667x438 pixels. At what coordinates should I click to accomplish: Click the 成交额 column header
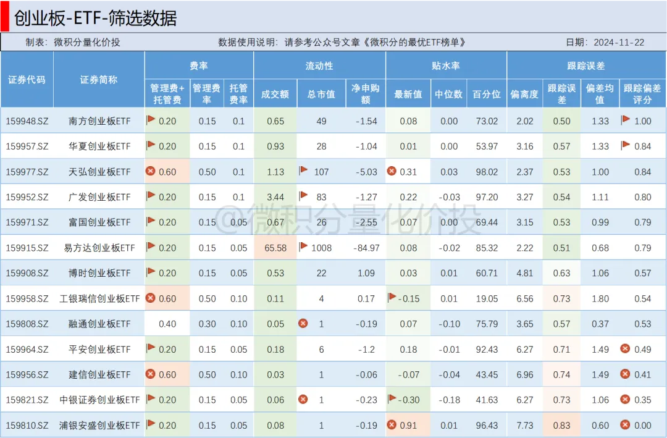[275, 94]
